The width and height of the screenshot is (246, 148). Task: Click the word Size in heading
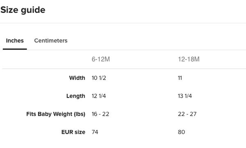[x=9, y=10]
